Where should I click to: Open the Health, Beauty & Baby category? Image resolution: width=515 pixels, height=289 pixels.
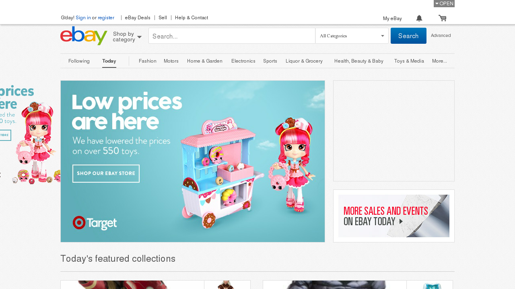click(x=359, y=61)
